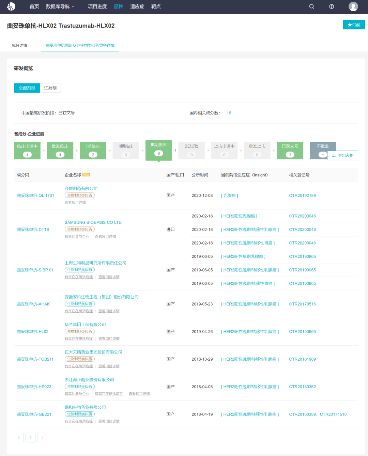Open the 品种 menu item
368x456 pixels.
[x=118, y=6]
